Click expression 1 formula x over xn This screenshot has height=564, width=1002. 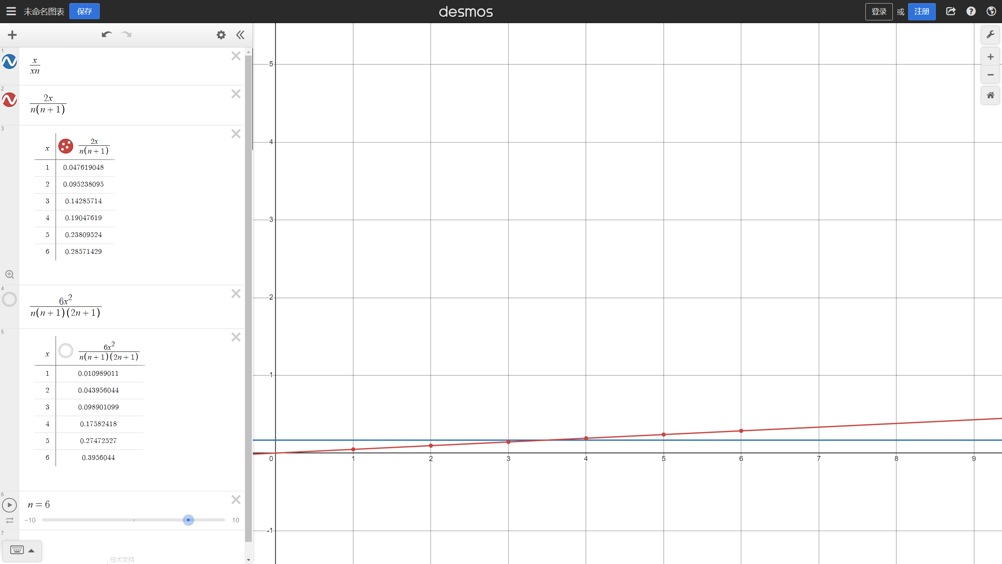pyautogui.click(x=35, y=66)
